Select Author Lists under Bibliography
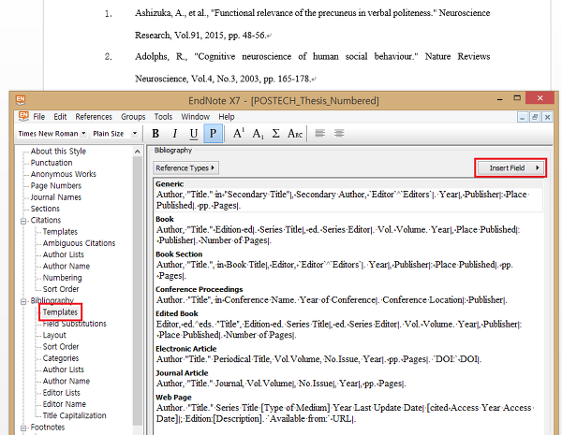This screenshot has width=562, height=435. 63,370
